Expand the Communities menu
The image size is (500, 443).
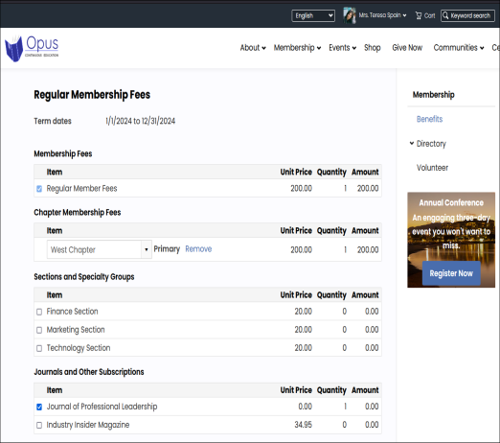459,48
